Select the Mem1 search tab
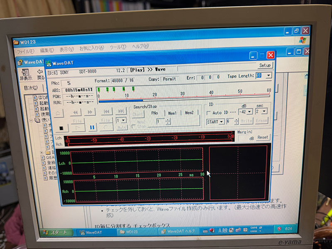The width and height of the screenshot is (332, 249). [172, 113]
